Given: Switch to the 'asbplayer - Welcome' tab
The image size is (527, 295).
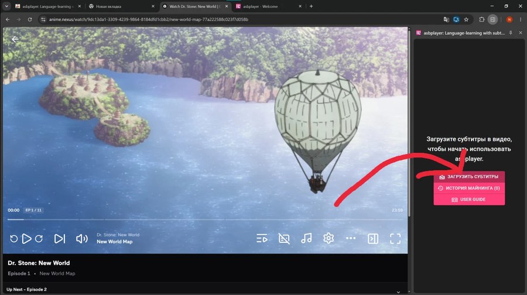Looking at the screenshot, I should coord(265,6).
